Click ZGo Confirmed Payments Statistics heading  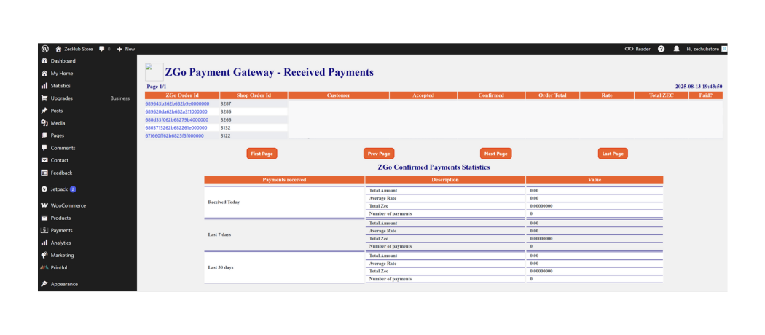pyautogui.click(x=433, y=167)
